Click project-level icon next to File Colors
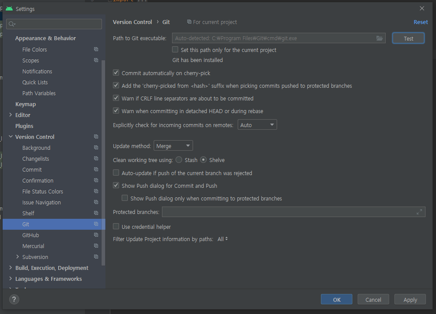The height and width of the screenshot is (314, 436). pos(96,49)
